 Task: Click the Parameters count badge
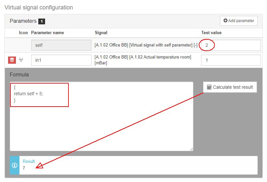pos(42,21)
